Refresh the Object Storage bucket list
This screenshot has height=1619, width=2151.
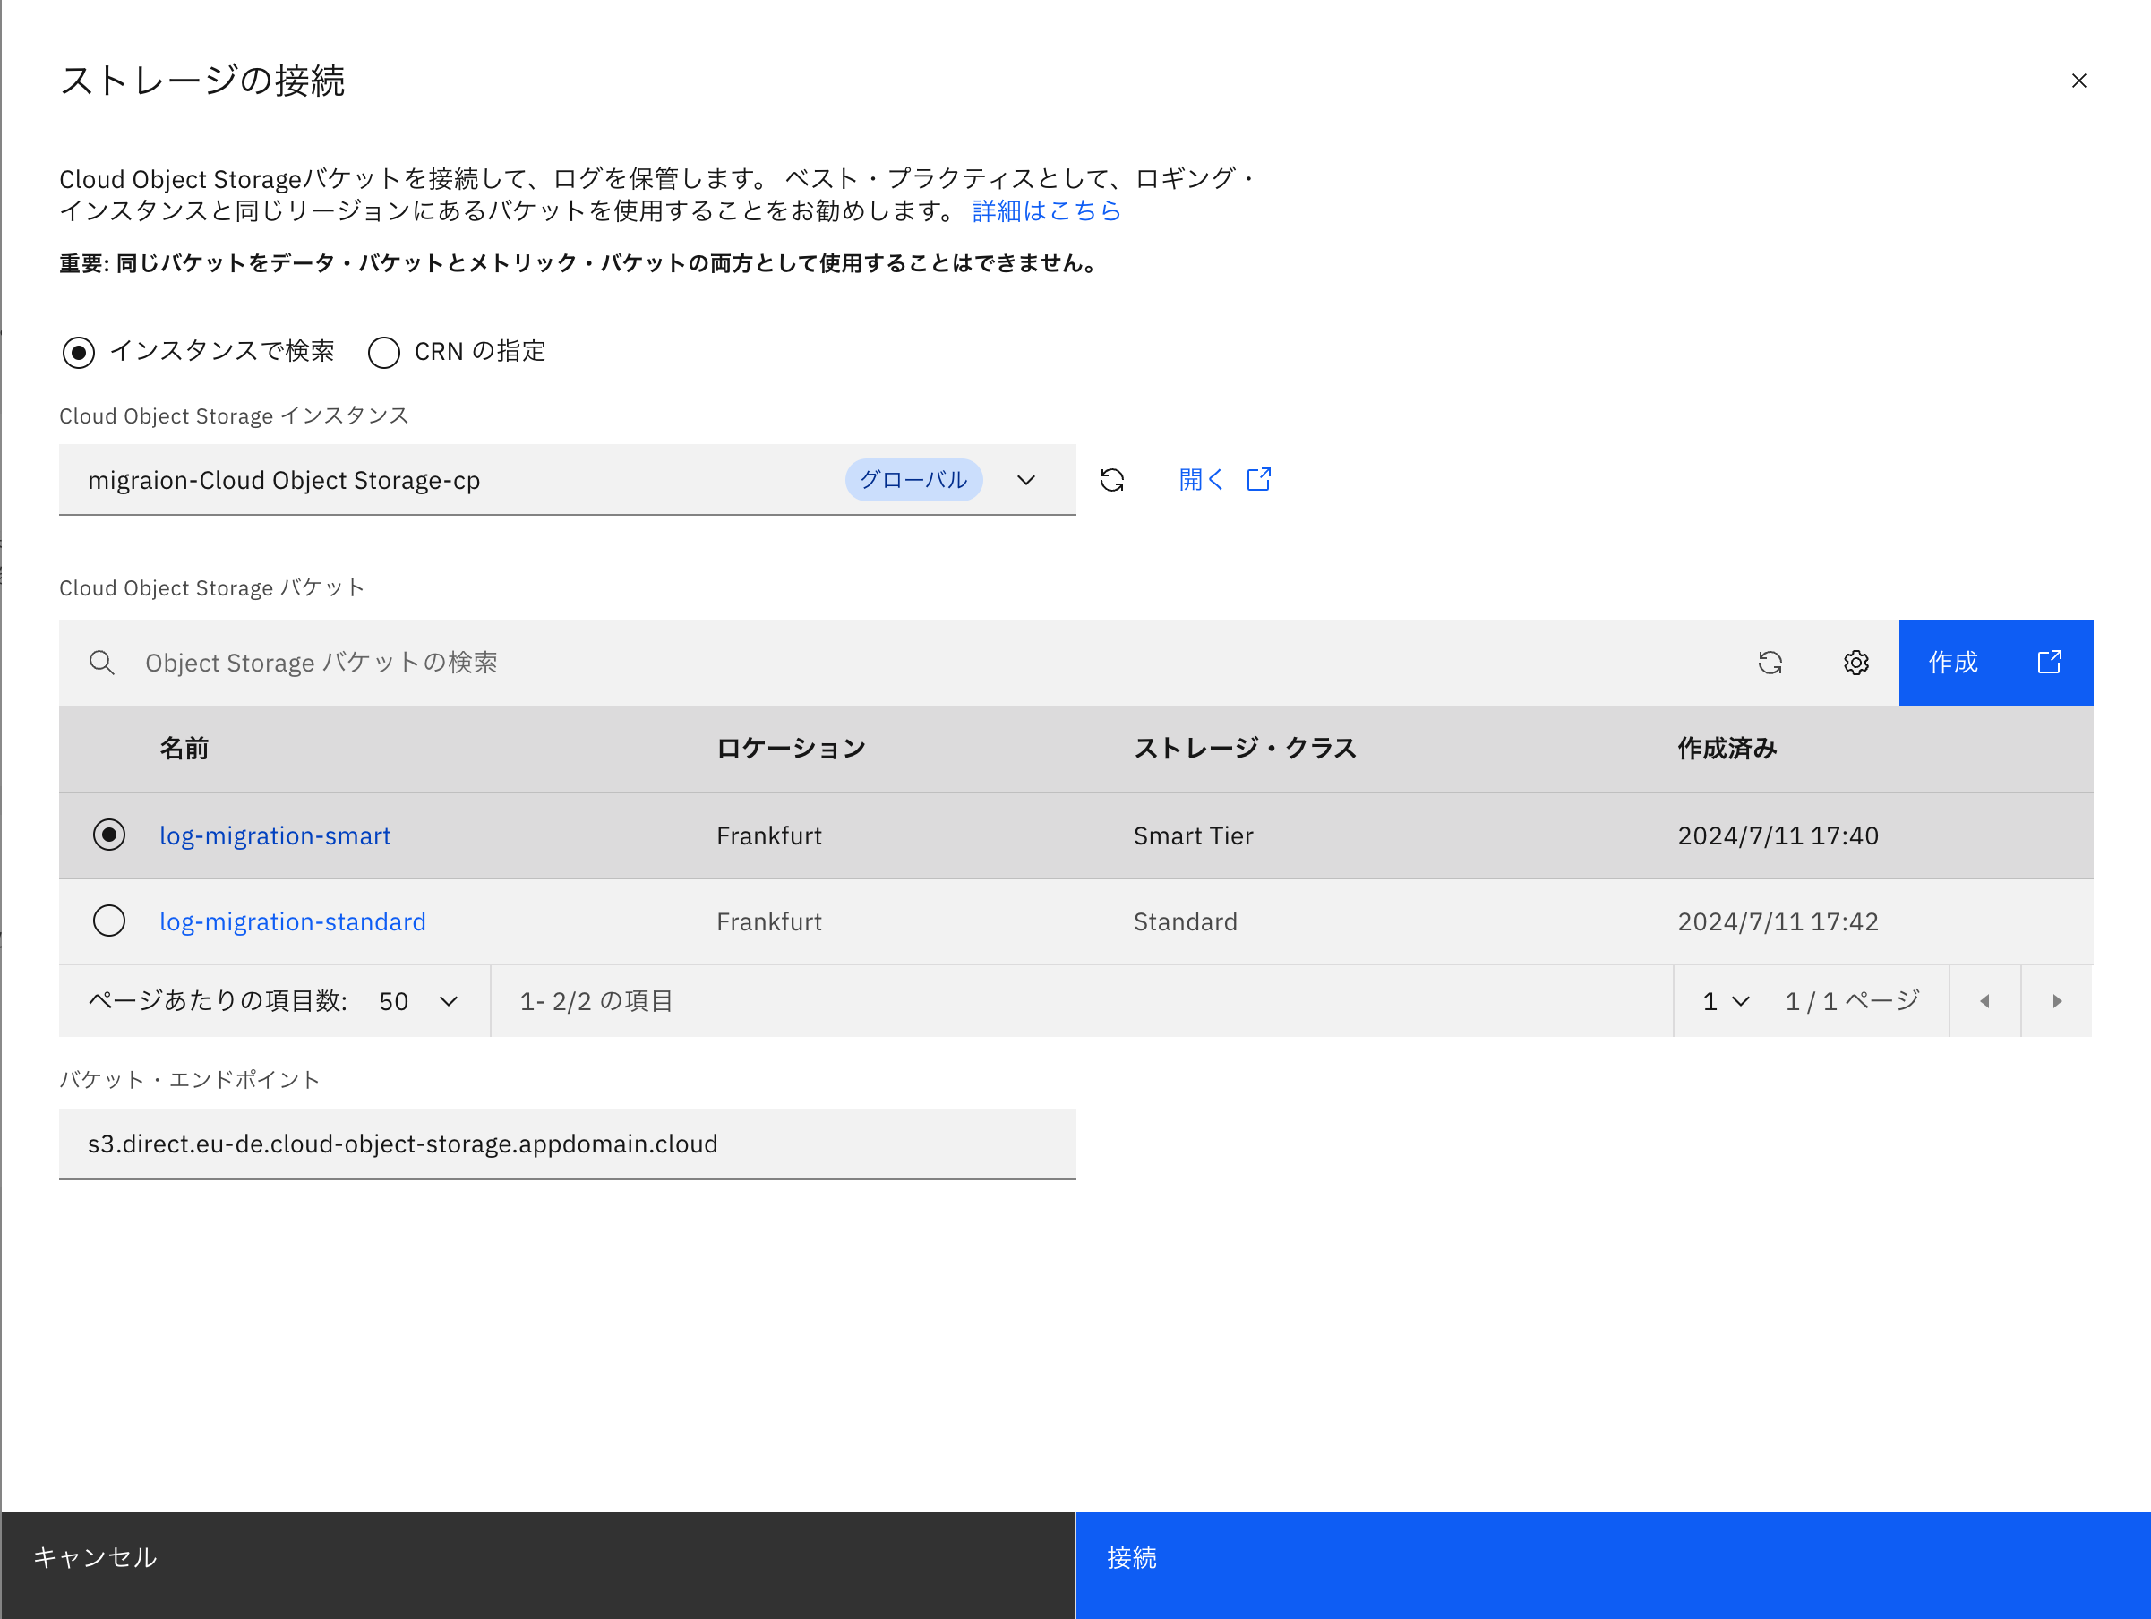click(x=1770, y=662)
